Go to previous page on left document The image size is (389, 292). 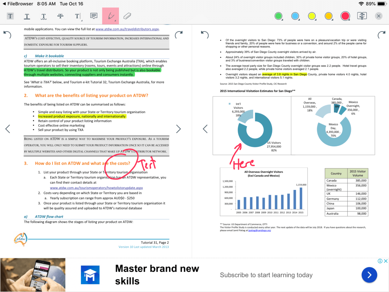click(x=7, y=129)
